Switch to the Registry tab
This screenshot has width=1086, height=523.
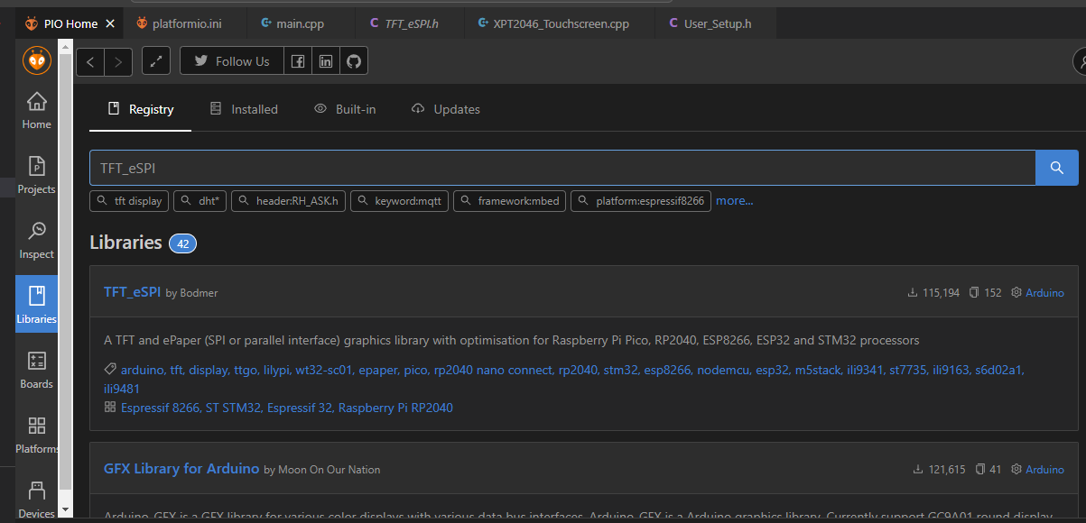[x=141, y=109]
